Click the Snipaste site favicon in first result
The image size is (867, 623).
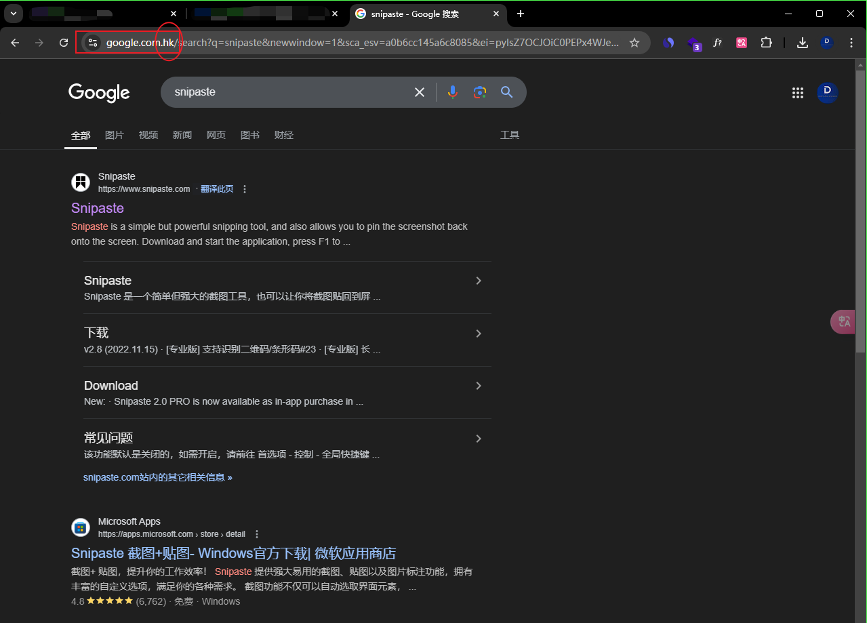click(81, 182)
